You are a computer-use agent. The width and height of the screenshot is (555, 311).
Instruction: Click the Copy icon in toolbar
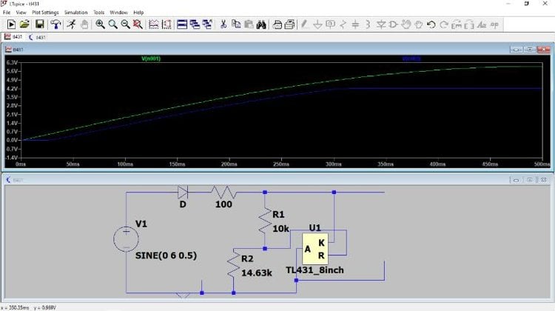[x=236, y=24]
